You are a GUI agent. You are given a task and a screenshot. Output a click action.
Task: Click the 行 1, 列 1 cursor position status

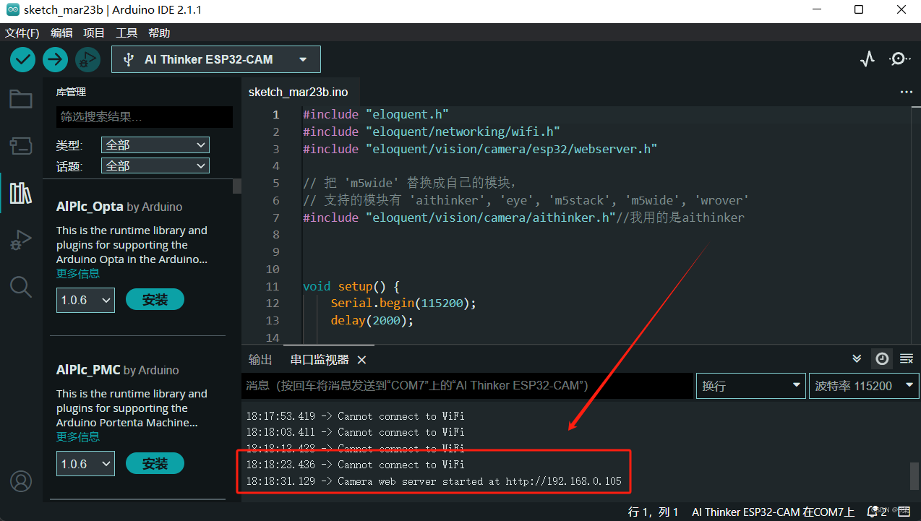pyautogui.click(x=654, y=512)
